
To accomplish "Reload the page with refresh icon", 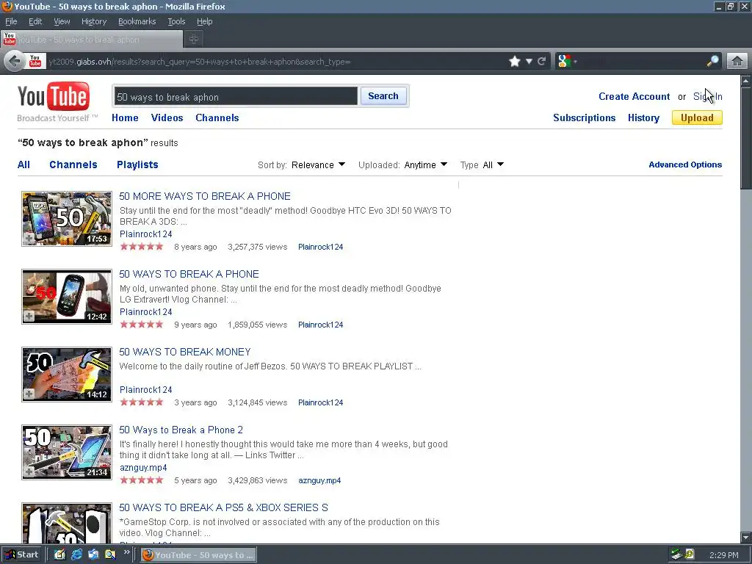I will [542, 62].
